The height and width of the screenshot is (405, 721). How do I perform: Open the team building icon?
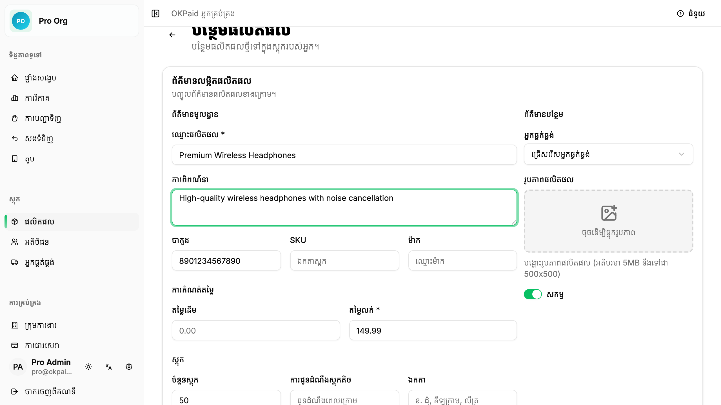point(15,325)
